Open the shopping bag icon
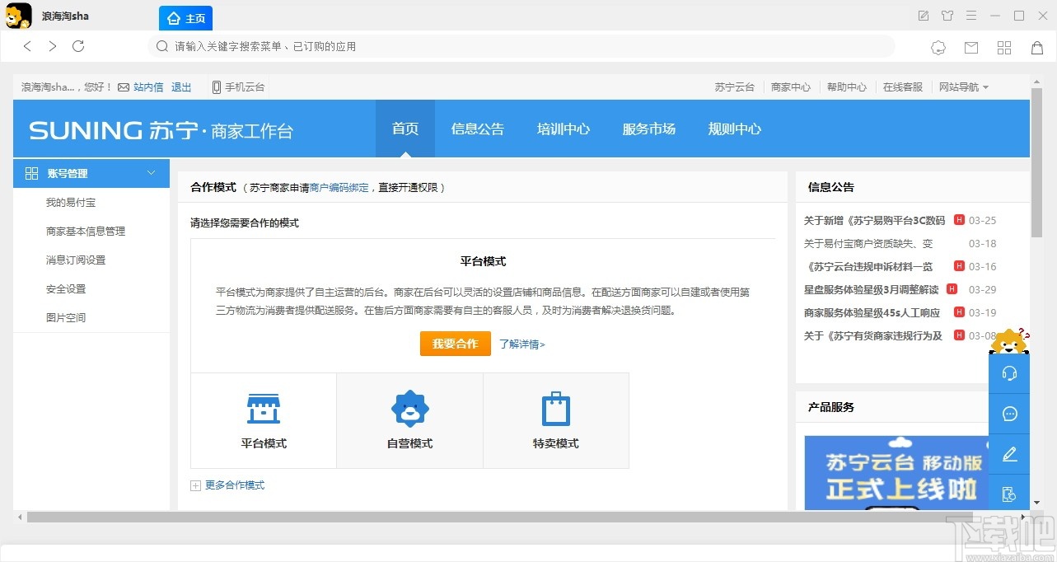1057x562 pixels. click(1036, 47)
